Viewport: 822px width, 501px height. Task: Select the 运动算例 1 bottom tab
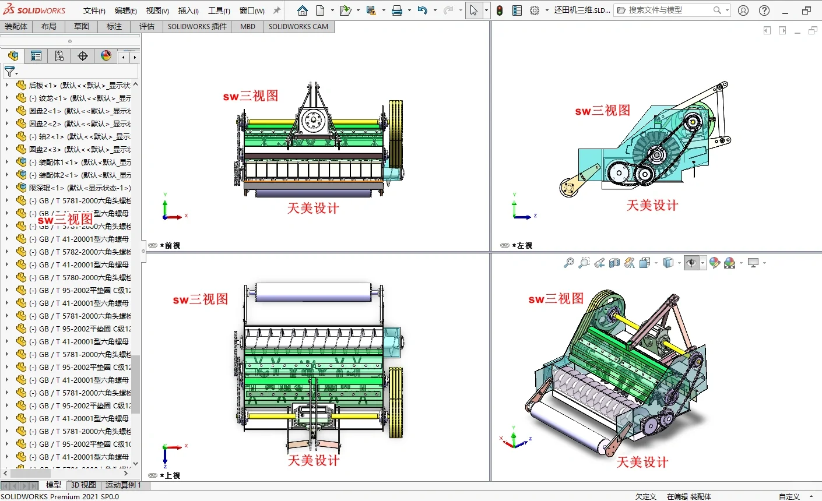click(x=123, y=485)
